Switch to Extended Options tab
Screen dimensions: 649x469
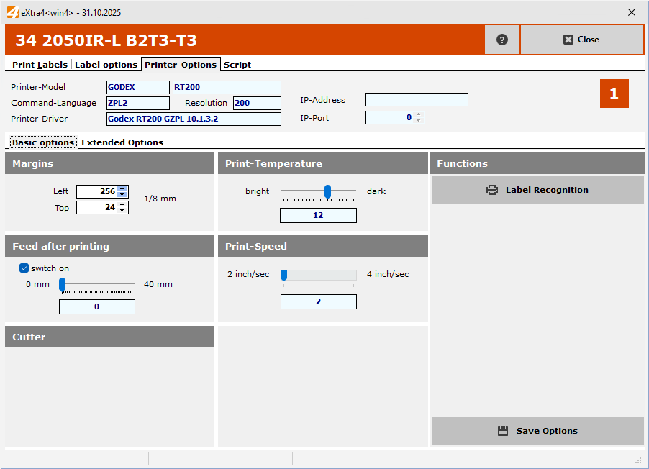122,142
